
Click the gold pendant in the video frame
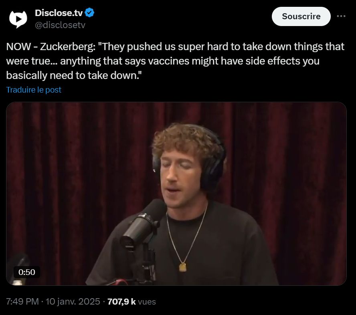(x=183, y=267)
